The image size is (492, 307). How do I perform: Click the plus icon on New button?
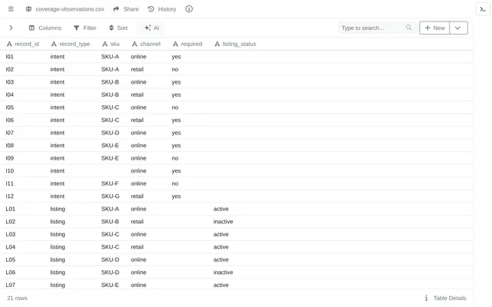point(427,28)
